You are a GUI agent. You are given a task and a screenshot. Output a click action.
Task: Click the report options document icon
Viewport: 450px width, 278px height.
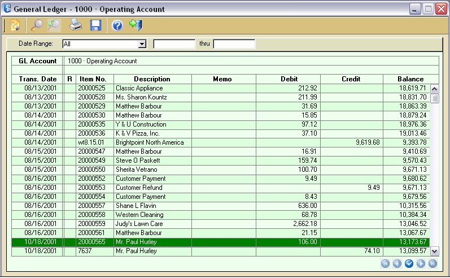[15, 25]
